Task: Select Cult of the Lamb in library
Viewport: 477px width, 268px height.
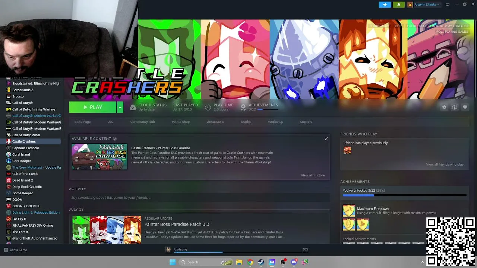Action: pyautogui.click(x=25, y=174)
